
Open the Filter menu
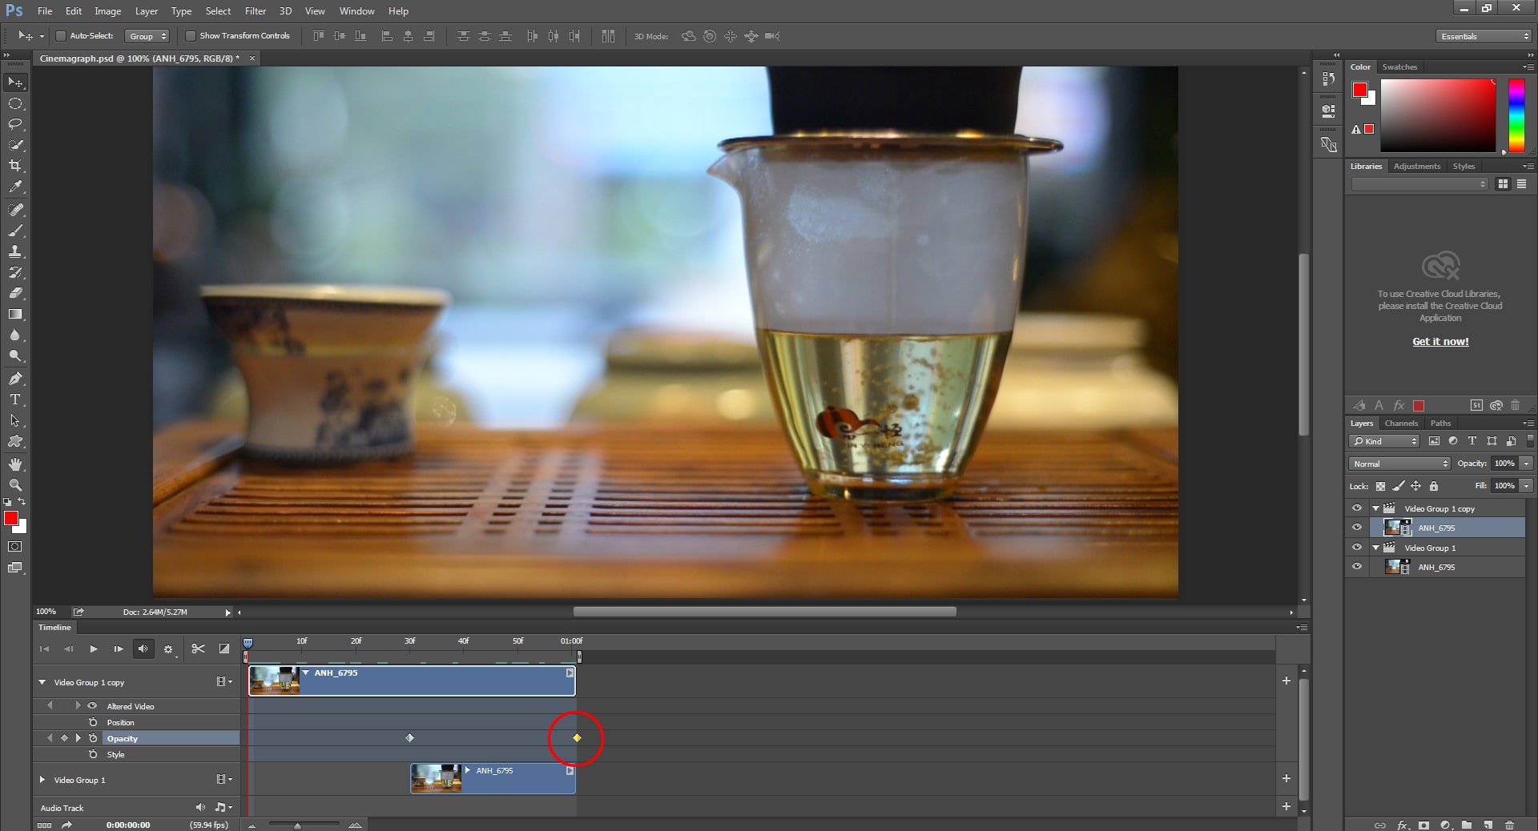[x=256, y=11]
